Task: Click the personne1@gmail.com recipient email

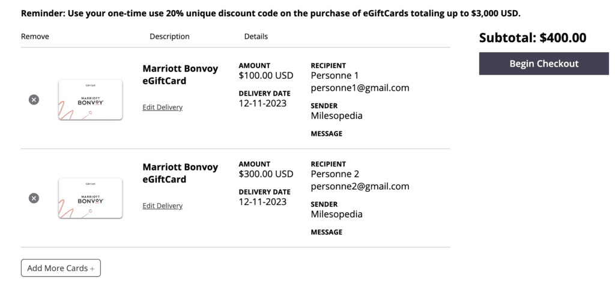Action: pyautogui.click(x=360, y=88)
